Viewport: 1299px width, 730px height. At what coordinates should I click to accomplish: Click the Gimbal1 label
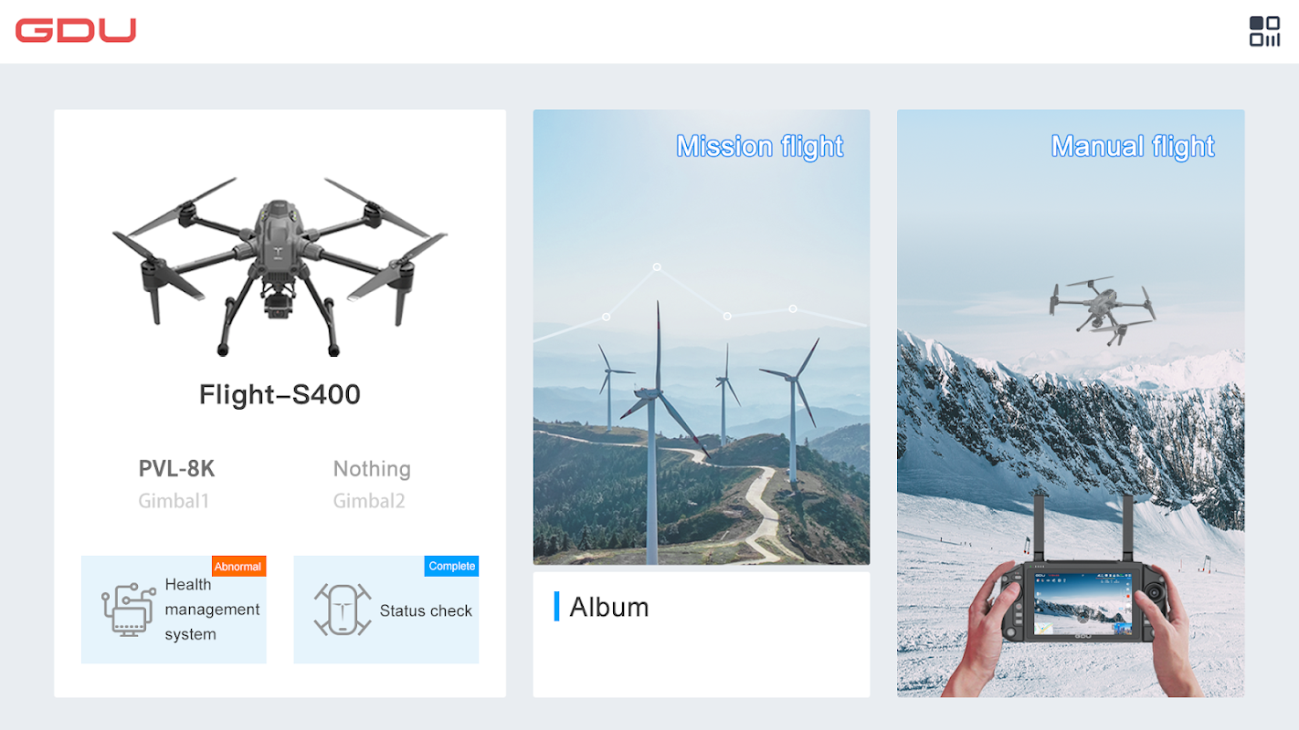[174, 501]
